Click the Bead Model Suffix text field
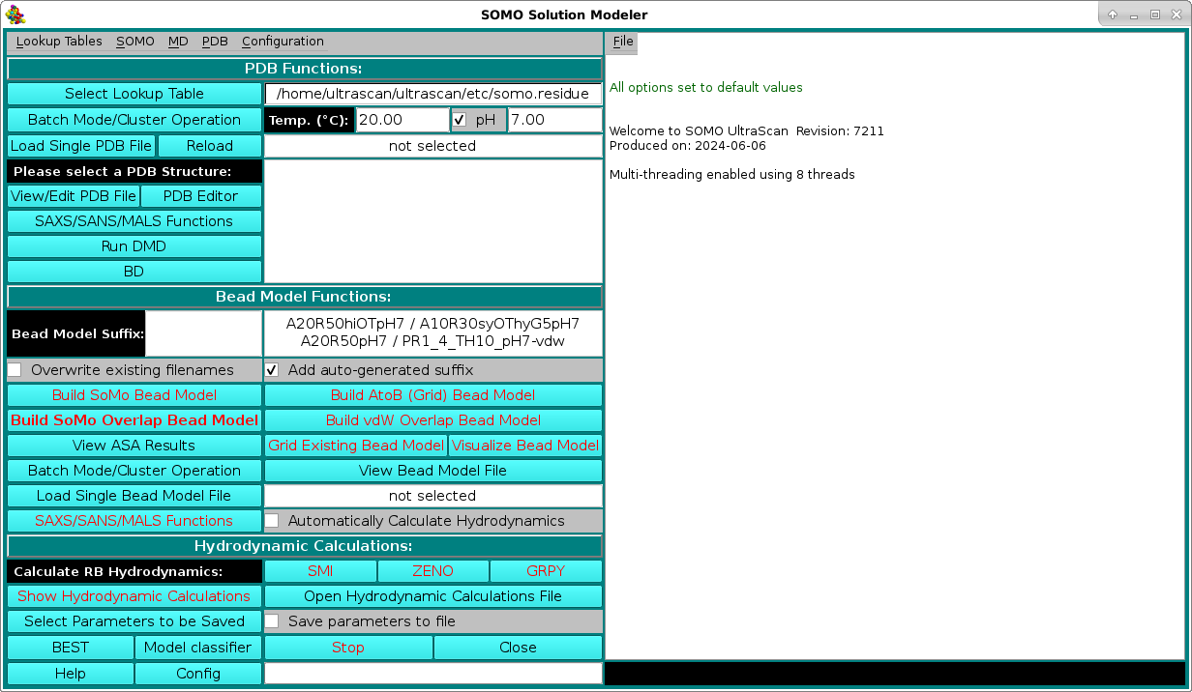 [203, 333]
